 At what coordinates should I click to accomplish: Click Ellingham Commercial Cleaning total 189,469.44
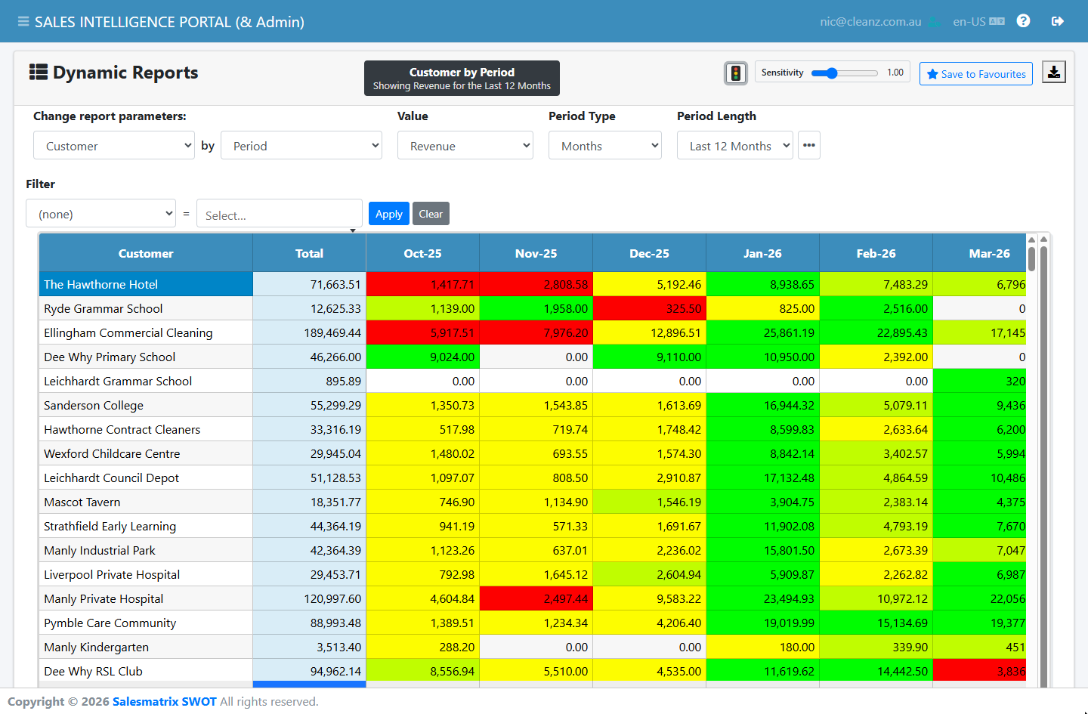coord(309,332)
